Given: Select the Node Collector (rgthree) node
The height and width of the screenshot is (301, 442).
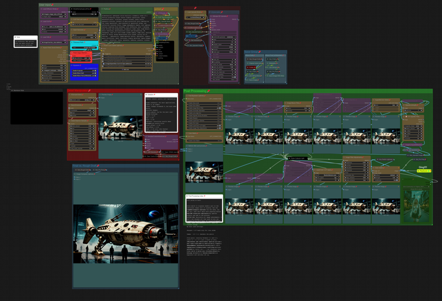Looking at the screenshot, I should pos(297,158).
